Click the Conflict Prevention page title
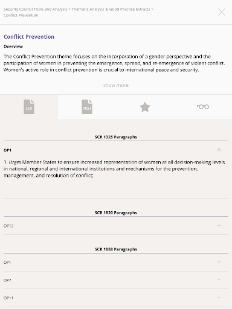 point(29,37)
